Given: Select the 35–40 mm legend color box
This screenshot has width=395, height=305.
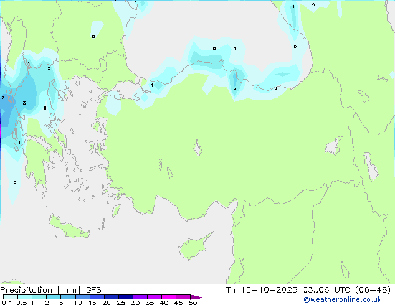Looking at the screenshot, I should [x=155, y=297].
